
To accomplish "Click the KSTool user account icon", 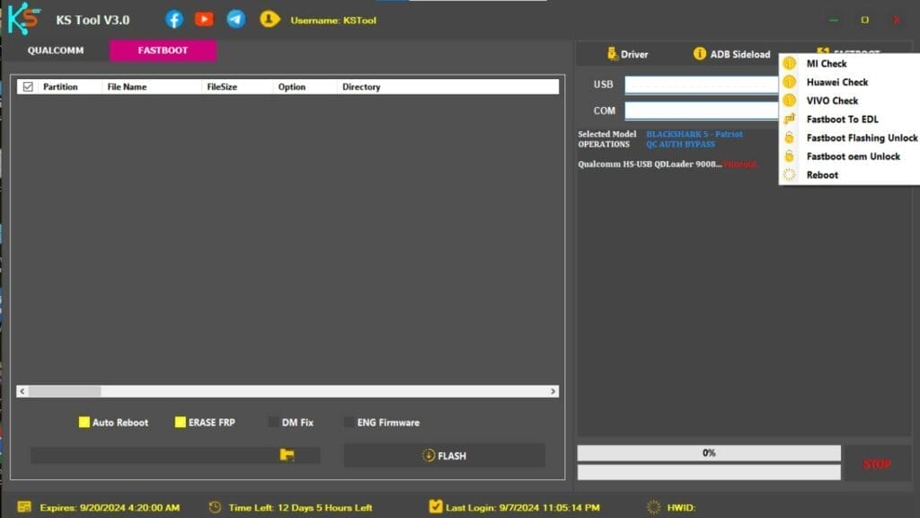I will click(x=269, y=18).
